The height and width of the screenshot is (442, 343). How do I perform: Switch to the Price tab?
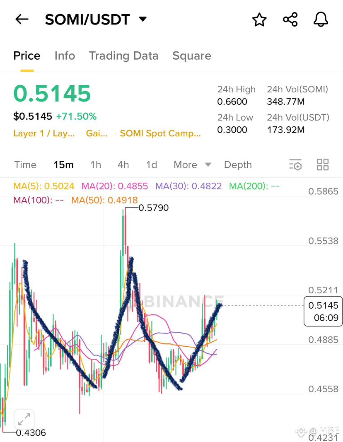27,56
